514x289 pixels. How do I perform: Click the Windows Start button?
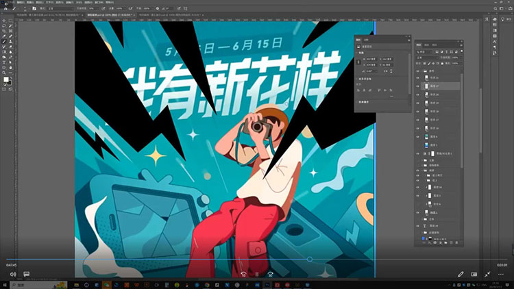click(4, 285)
